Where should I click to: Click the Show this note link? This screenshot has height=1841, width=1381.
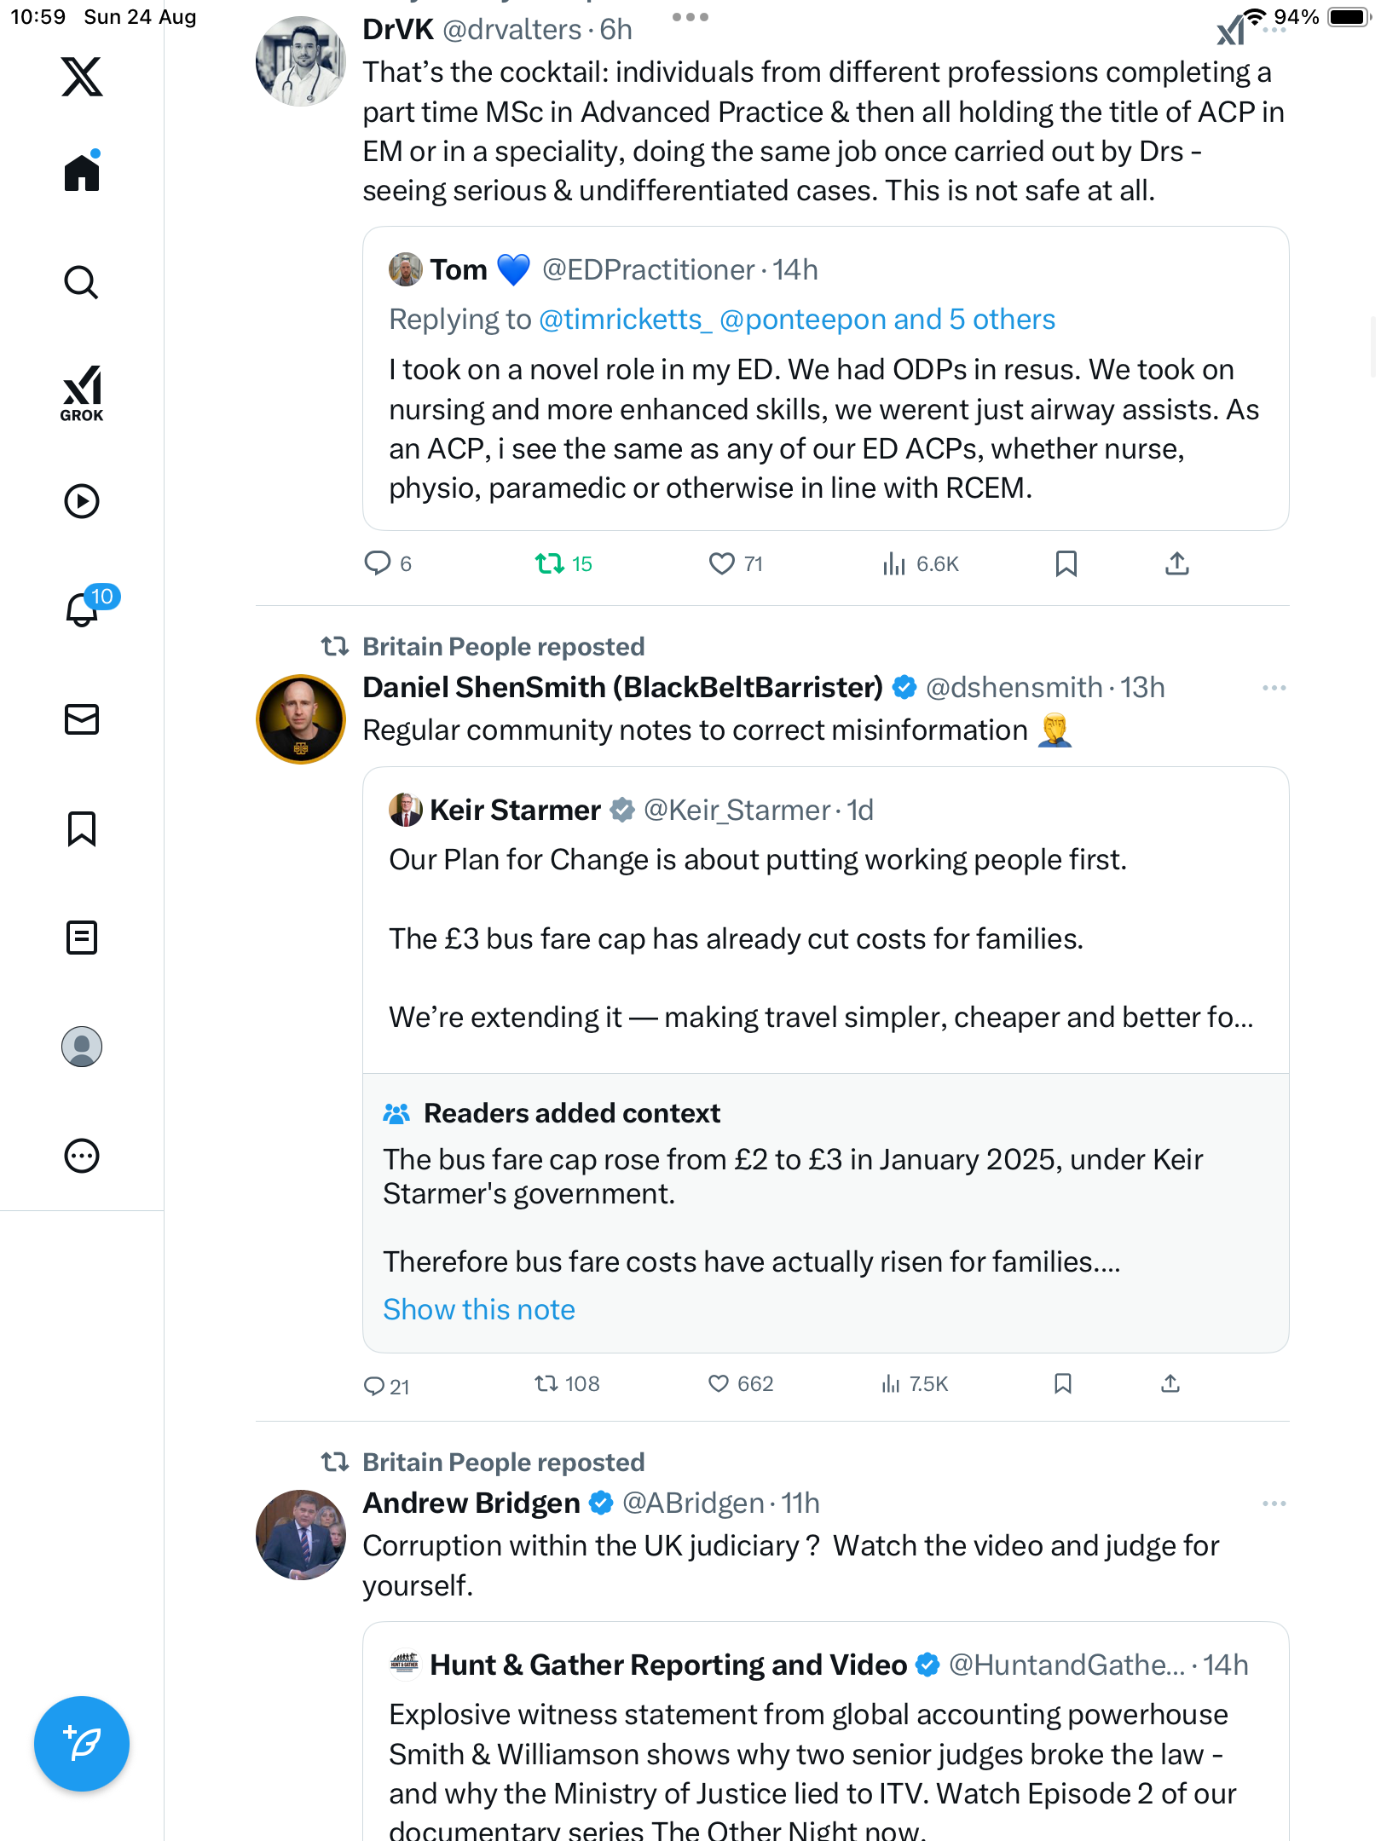tap(479, 1309)
